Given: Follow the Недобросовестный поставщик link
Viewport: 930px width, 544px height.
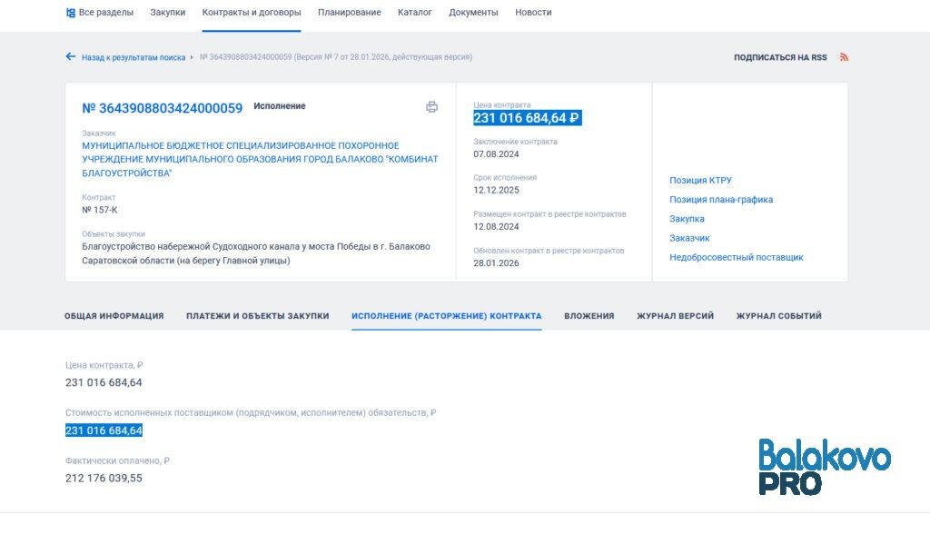Looking at the screenshot, I should (736, 257).
